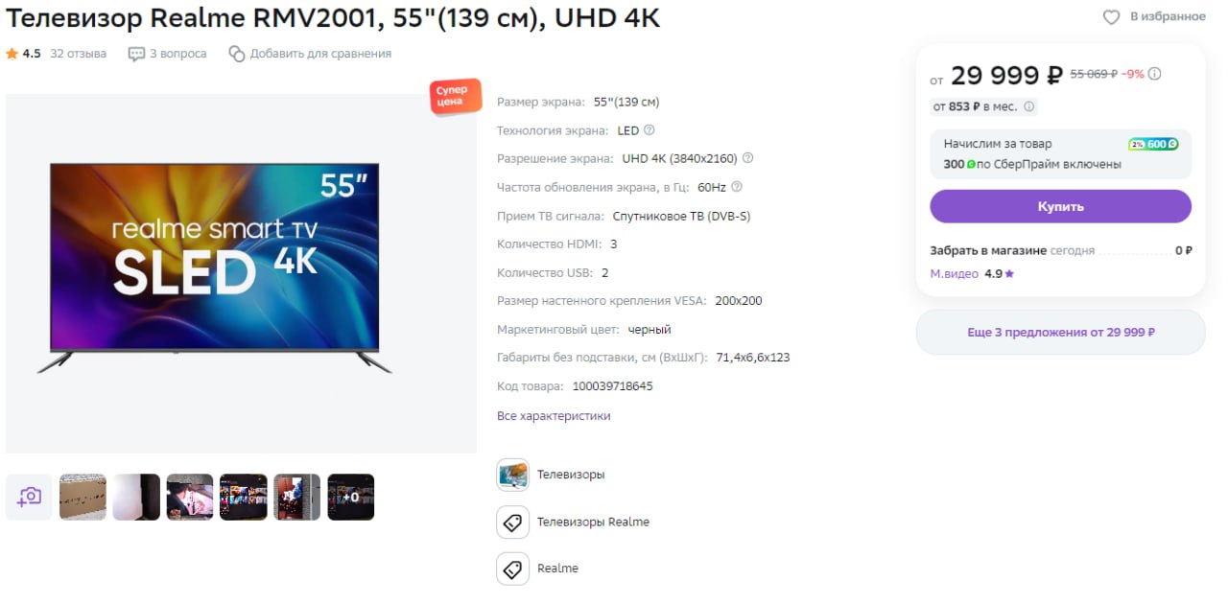Open the 32 отзыва reviews link
This screenshot has width=1228, height=604.
click(x=79, y=54)
